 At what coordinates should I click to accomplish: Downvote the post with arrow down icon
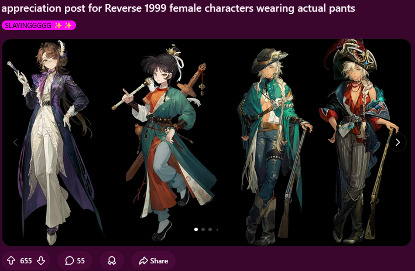[41, 260]
